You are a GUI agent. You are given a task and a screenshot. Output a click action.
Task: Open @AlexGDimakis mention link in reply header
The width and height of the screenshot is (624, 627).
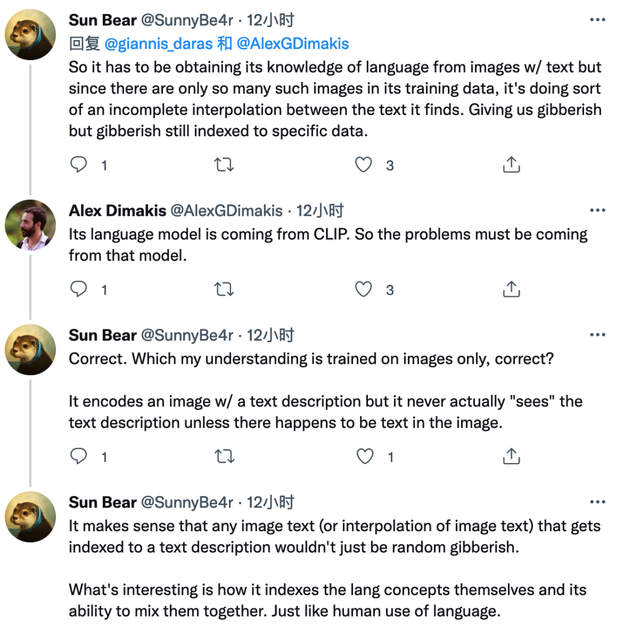(x=291, y=43)
